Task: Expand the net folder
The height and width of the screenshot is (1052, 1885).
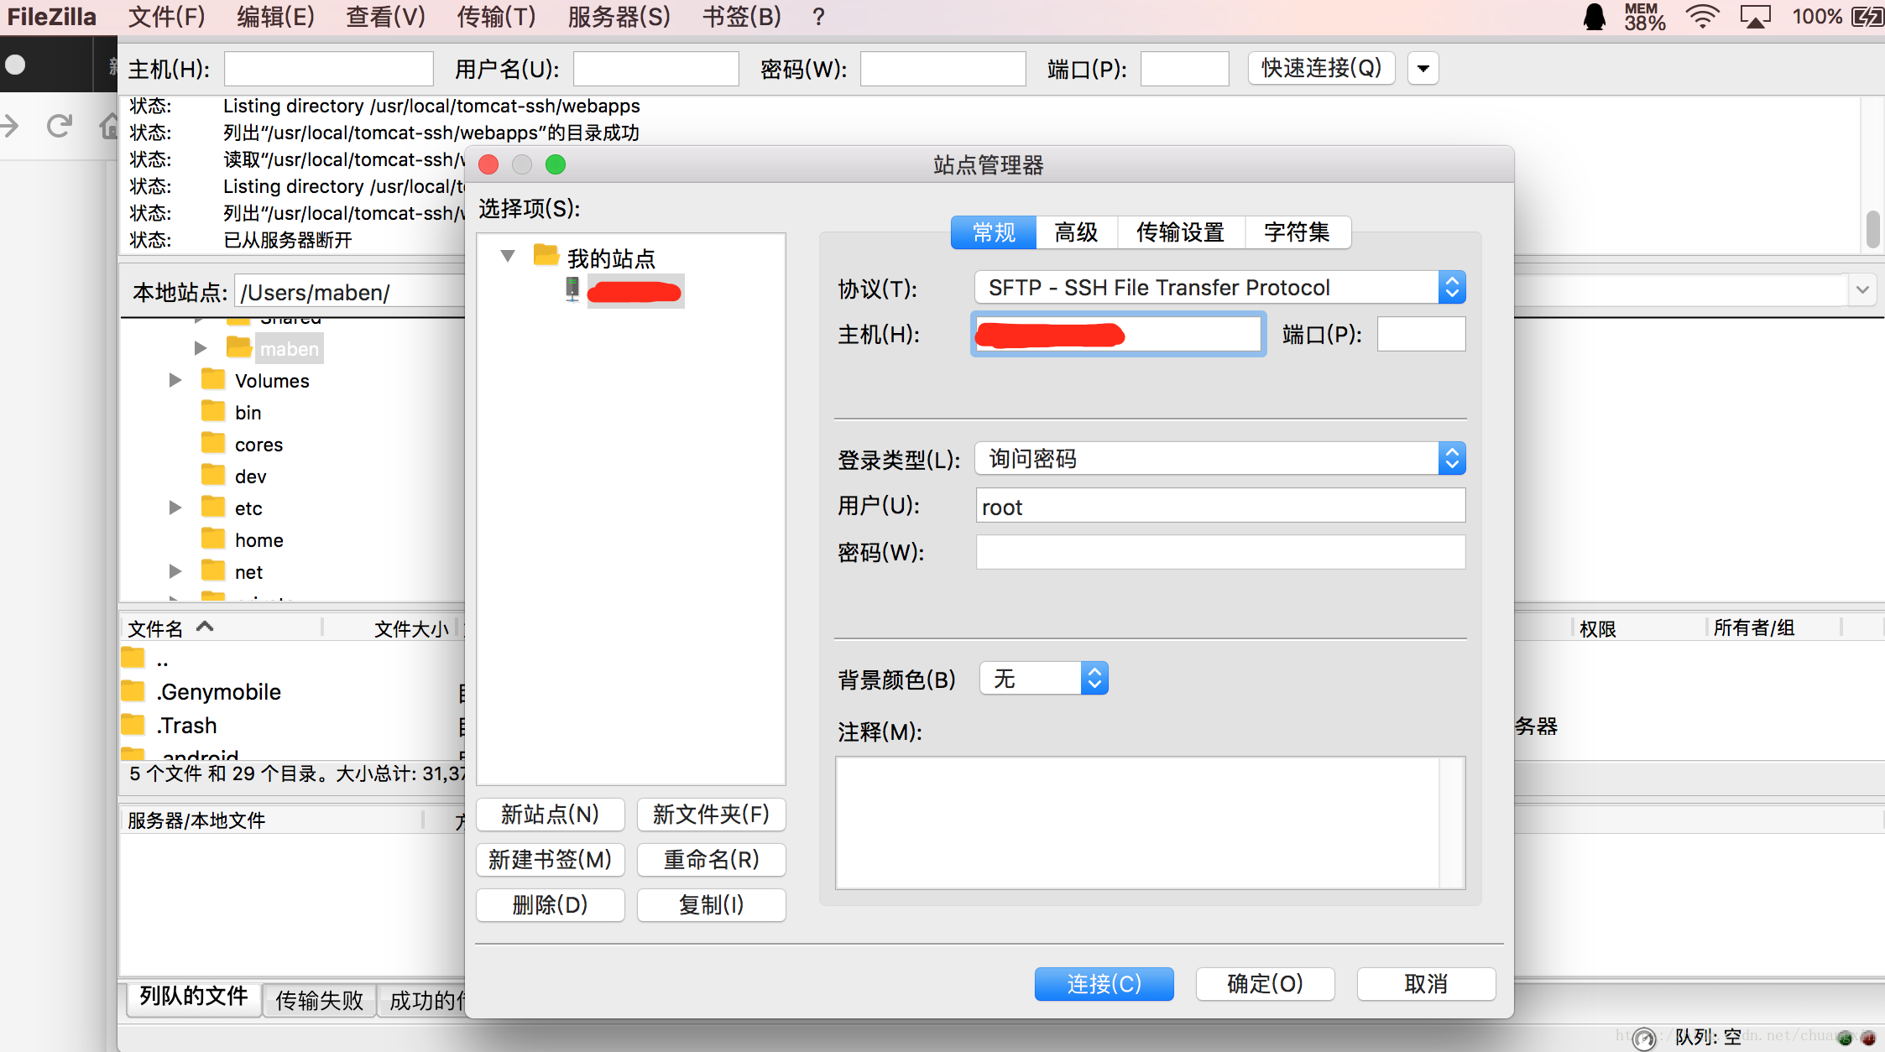Action: click(175, 571)
